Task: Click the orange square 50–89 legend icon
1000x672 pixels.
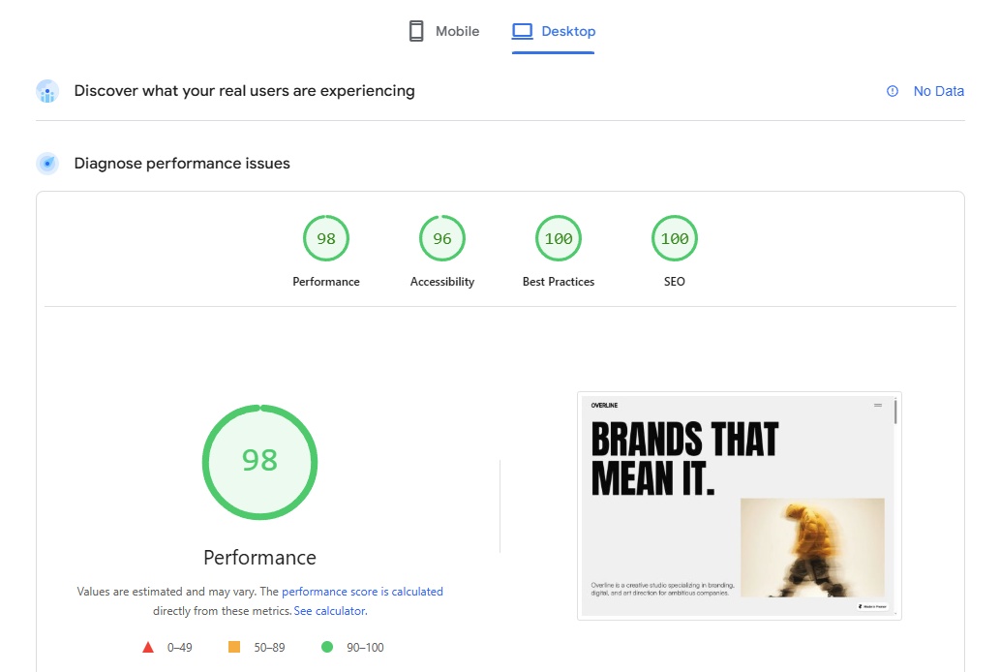Action: point(234,647)
